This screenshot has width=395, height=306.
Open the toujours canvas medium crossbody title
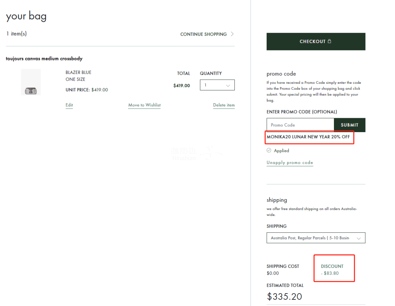pos(44,59)
